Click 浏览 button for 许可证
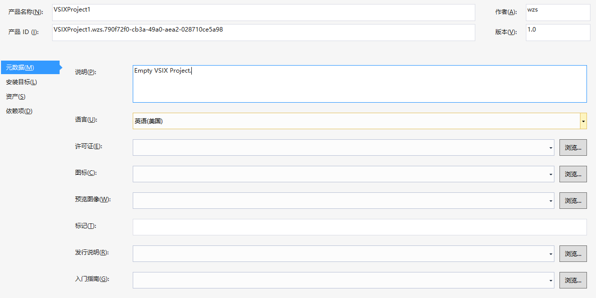The width and height of the screenshot is (596, 298). (573, 148)
